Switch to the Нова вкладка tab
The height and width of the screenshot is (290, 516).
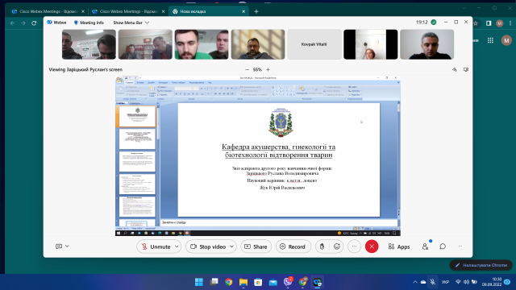click(x=209, y=11)
